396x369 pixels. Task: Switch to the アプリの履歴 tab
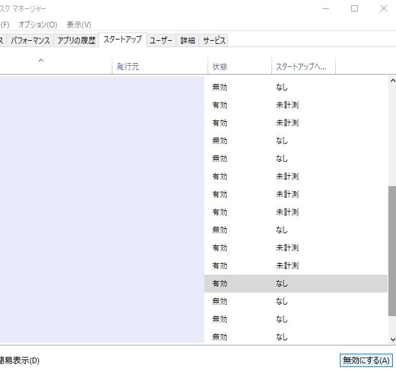point(76,41)
